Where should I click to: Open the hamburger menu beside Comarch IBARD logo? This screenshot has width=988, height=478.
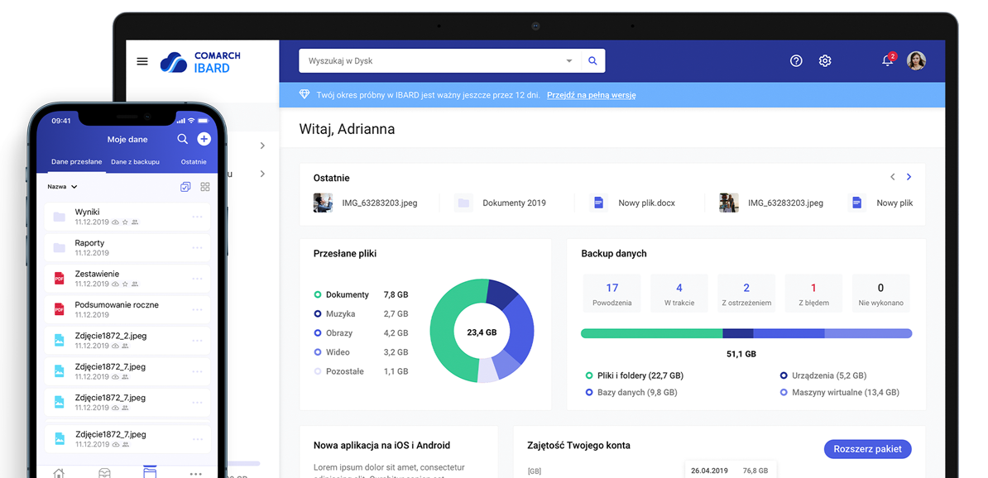pyautogui.click(x=142, y=61)
